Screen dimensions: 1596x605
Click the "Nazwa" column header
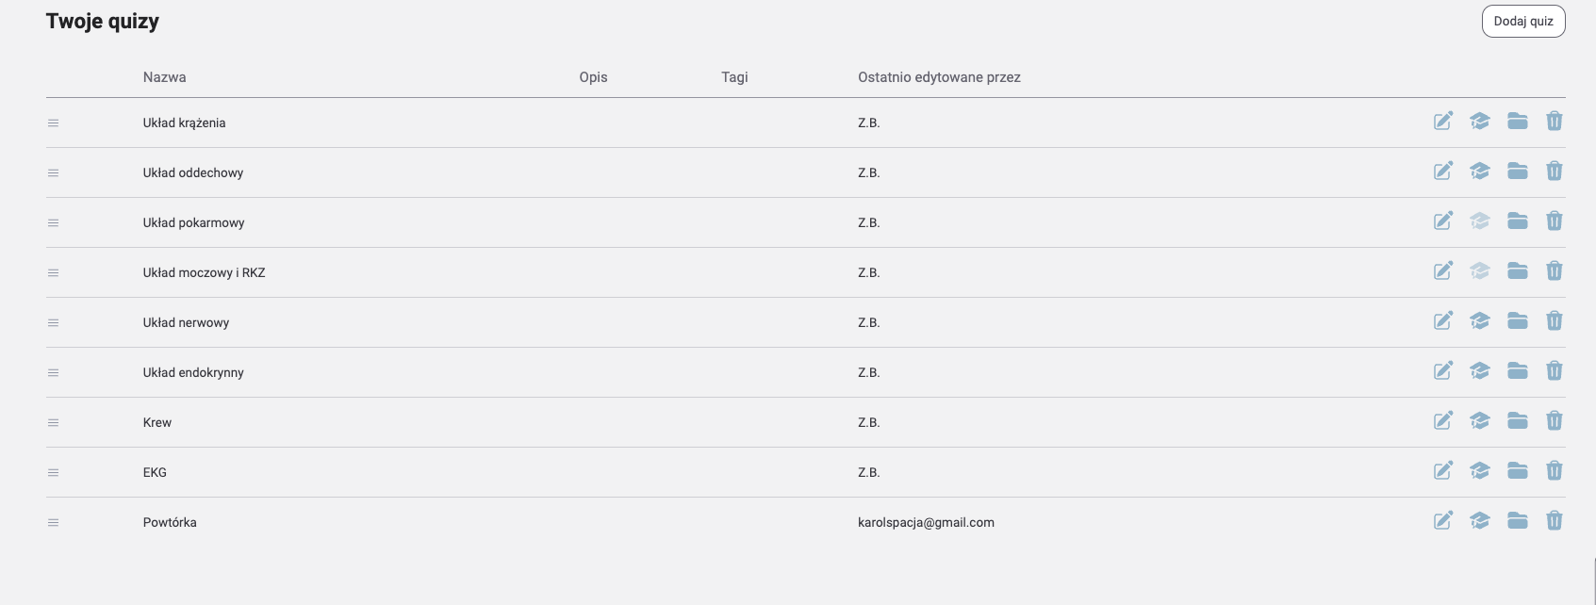pyautogui.click(x=164, y=77)
